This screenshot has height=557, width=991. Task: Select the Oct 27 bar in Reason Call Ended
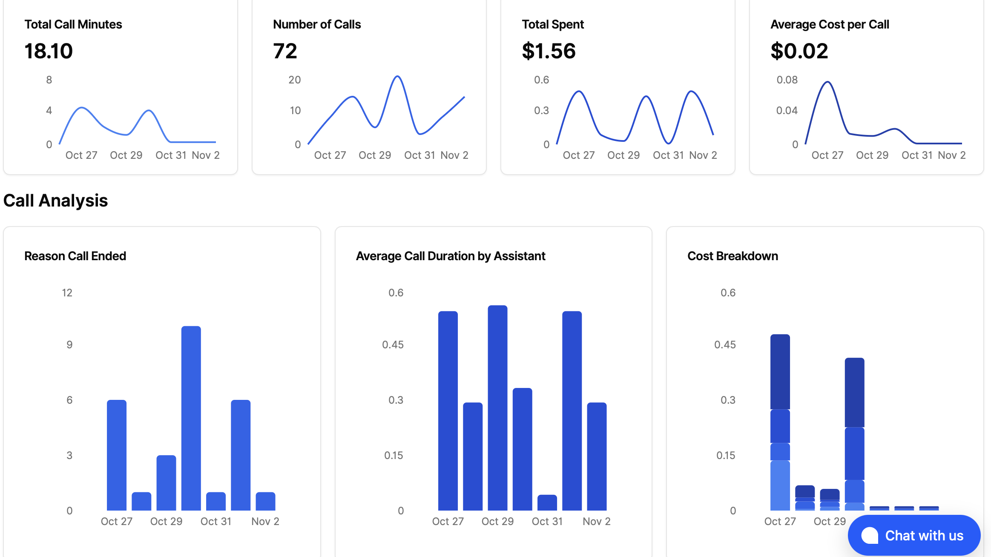click(x=116, y=455)
